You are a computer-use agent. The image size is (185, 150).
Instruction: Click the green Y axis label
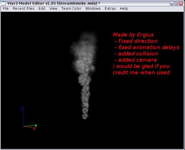click(36, 126)
